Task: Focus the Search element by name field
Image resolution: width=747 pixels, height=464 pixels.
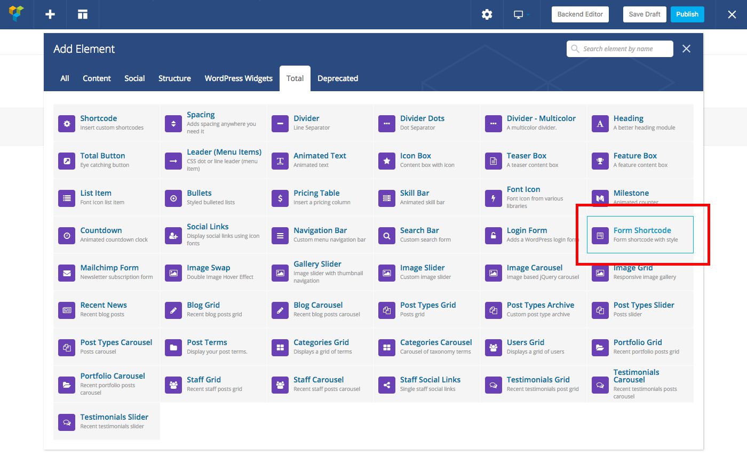Action: coord(624,49)
